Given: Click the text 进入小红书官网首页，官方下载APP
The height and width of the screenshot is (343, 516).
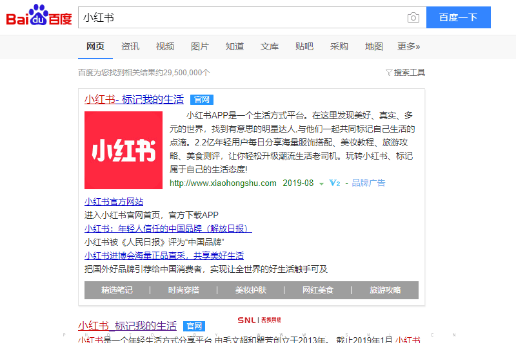Looking at the screenshot, I should 152,215.
